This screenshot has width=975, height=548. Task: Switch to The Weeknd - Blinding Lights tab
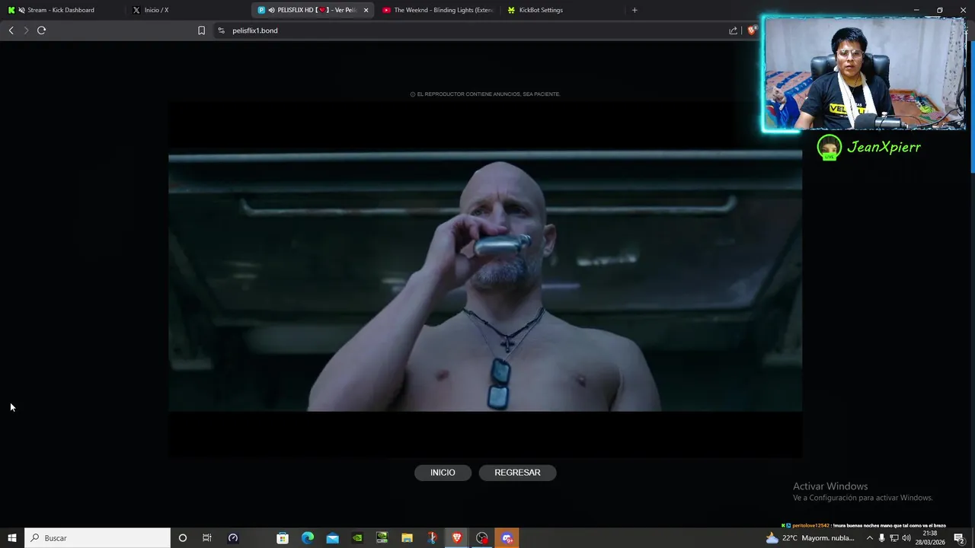pos(438,10)
